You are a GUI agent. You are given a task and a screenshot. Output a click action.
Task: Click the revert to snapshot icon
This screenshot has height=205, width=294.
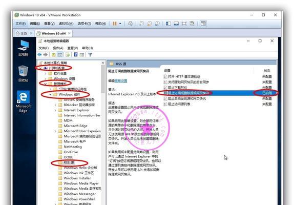tap(150, 24)
